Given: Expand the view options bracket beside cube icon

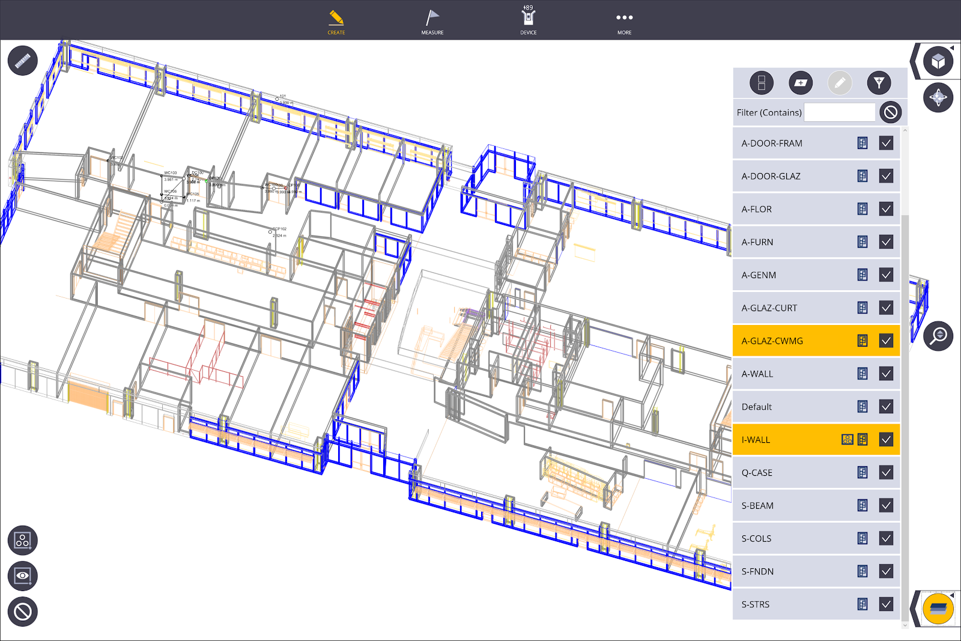Looking at the screenshot, I should click(915, 61).
